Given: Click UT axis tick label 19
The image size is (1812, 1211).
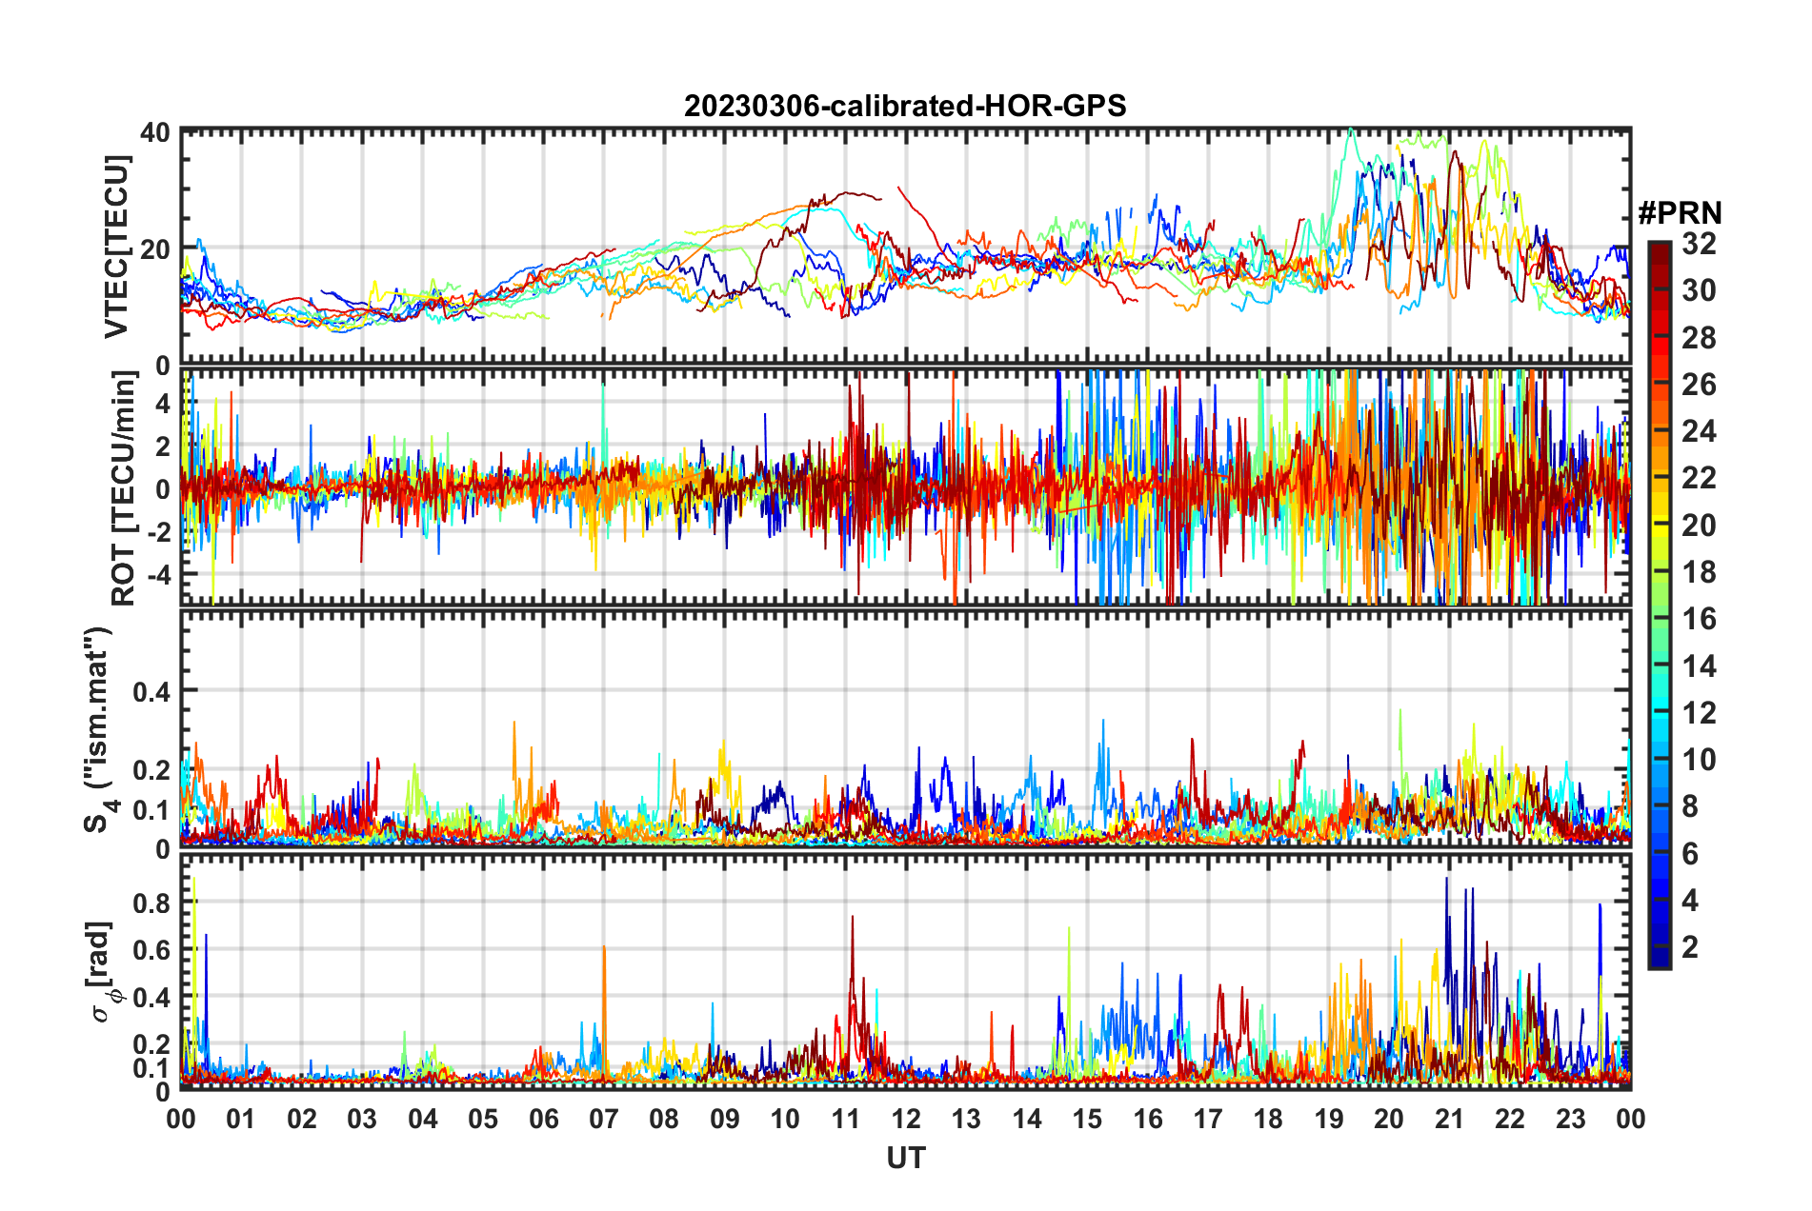Looking at the screenshot, I should pos(1329,1119).
